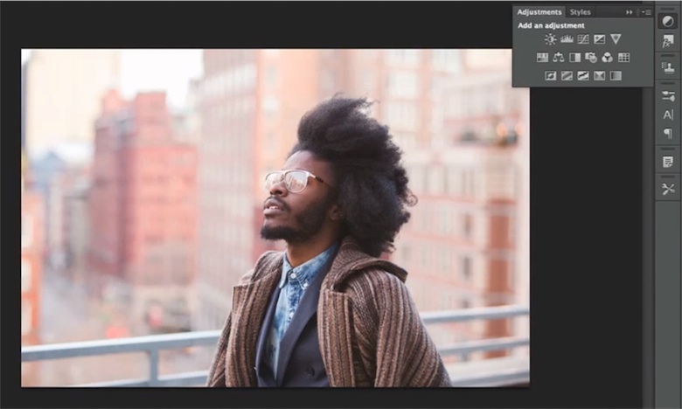Screen dimensions: 682x409
Task: Open the Character panel from dock
Action: click(x=668, y=114)
